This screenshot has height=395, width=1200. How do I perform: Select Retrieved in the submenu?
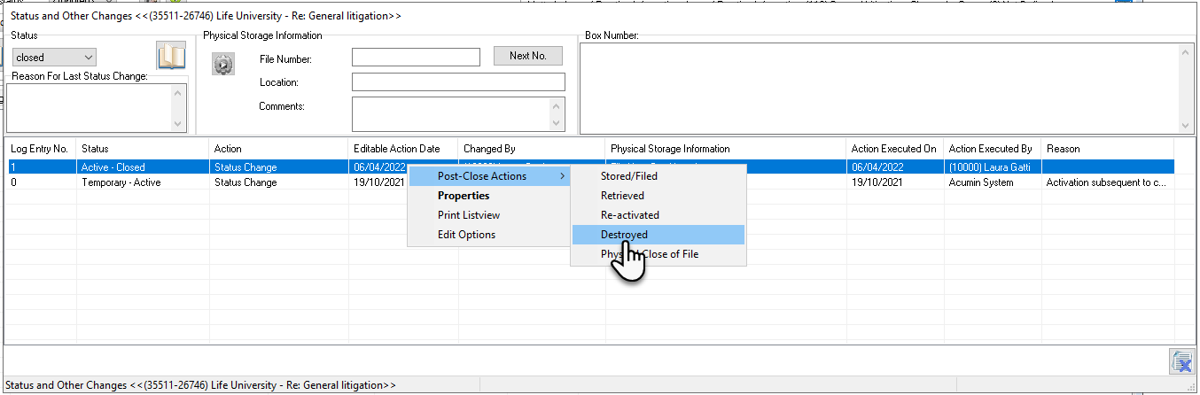[x=658, y=196]
